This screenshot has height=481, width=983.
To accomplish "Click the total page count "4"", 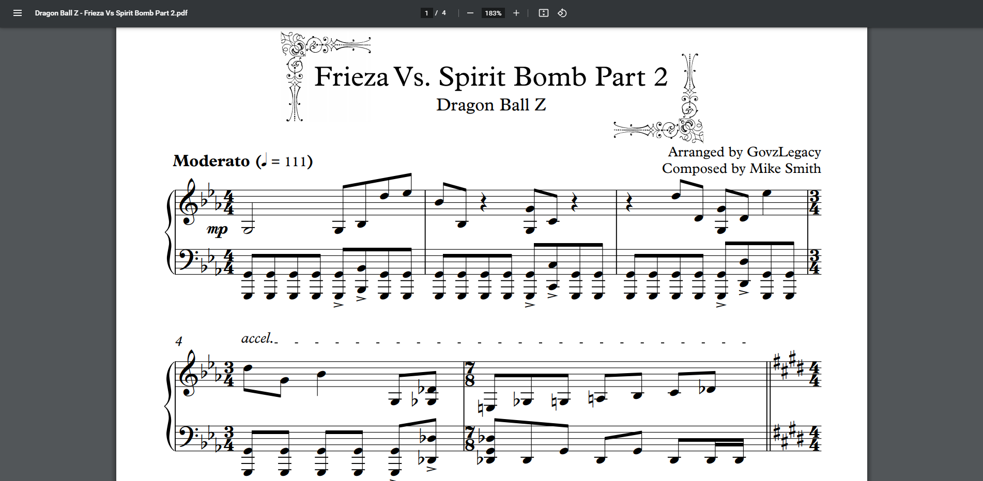I will click(443, 13).
